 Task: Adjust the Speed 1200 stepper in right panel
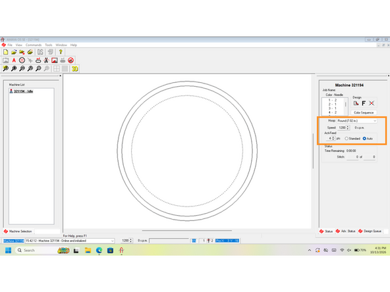coord(348,128)
